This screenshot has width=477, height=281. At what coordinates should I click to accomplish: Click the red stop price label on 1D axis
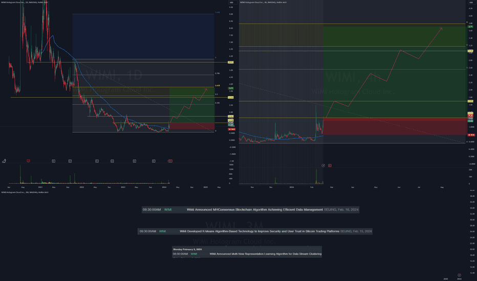pyautogui.click(x=231, y=129)
